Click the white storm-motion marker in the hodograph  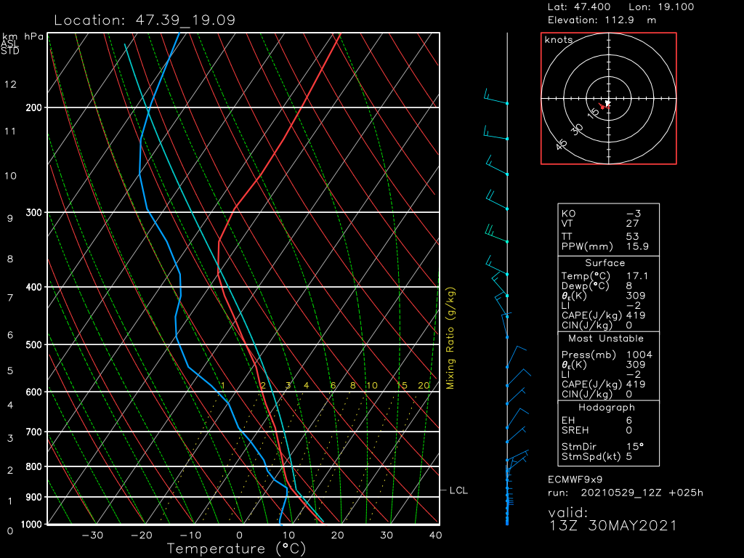(607, 104)
